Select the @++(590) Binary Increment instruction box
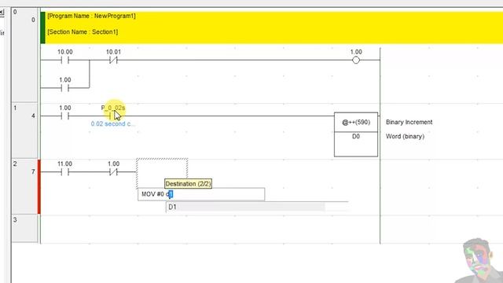503x283 pixels. pyautogui.click(x=356, y=134)
